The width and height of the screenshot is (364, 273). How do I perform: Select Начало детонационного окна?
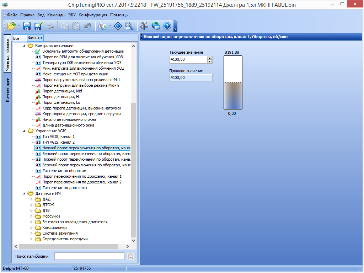click(69, 119)
